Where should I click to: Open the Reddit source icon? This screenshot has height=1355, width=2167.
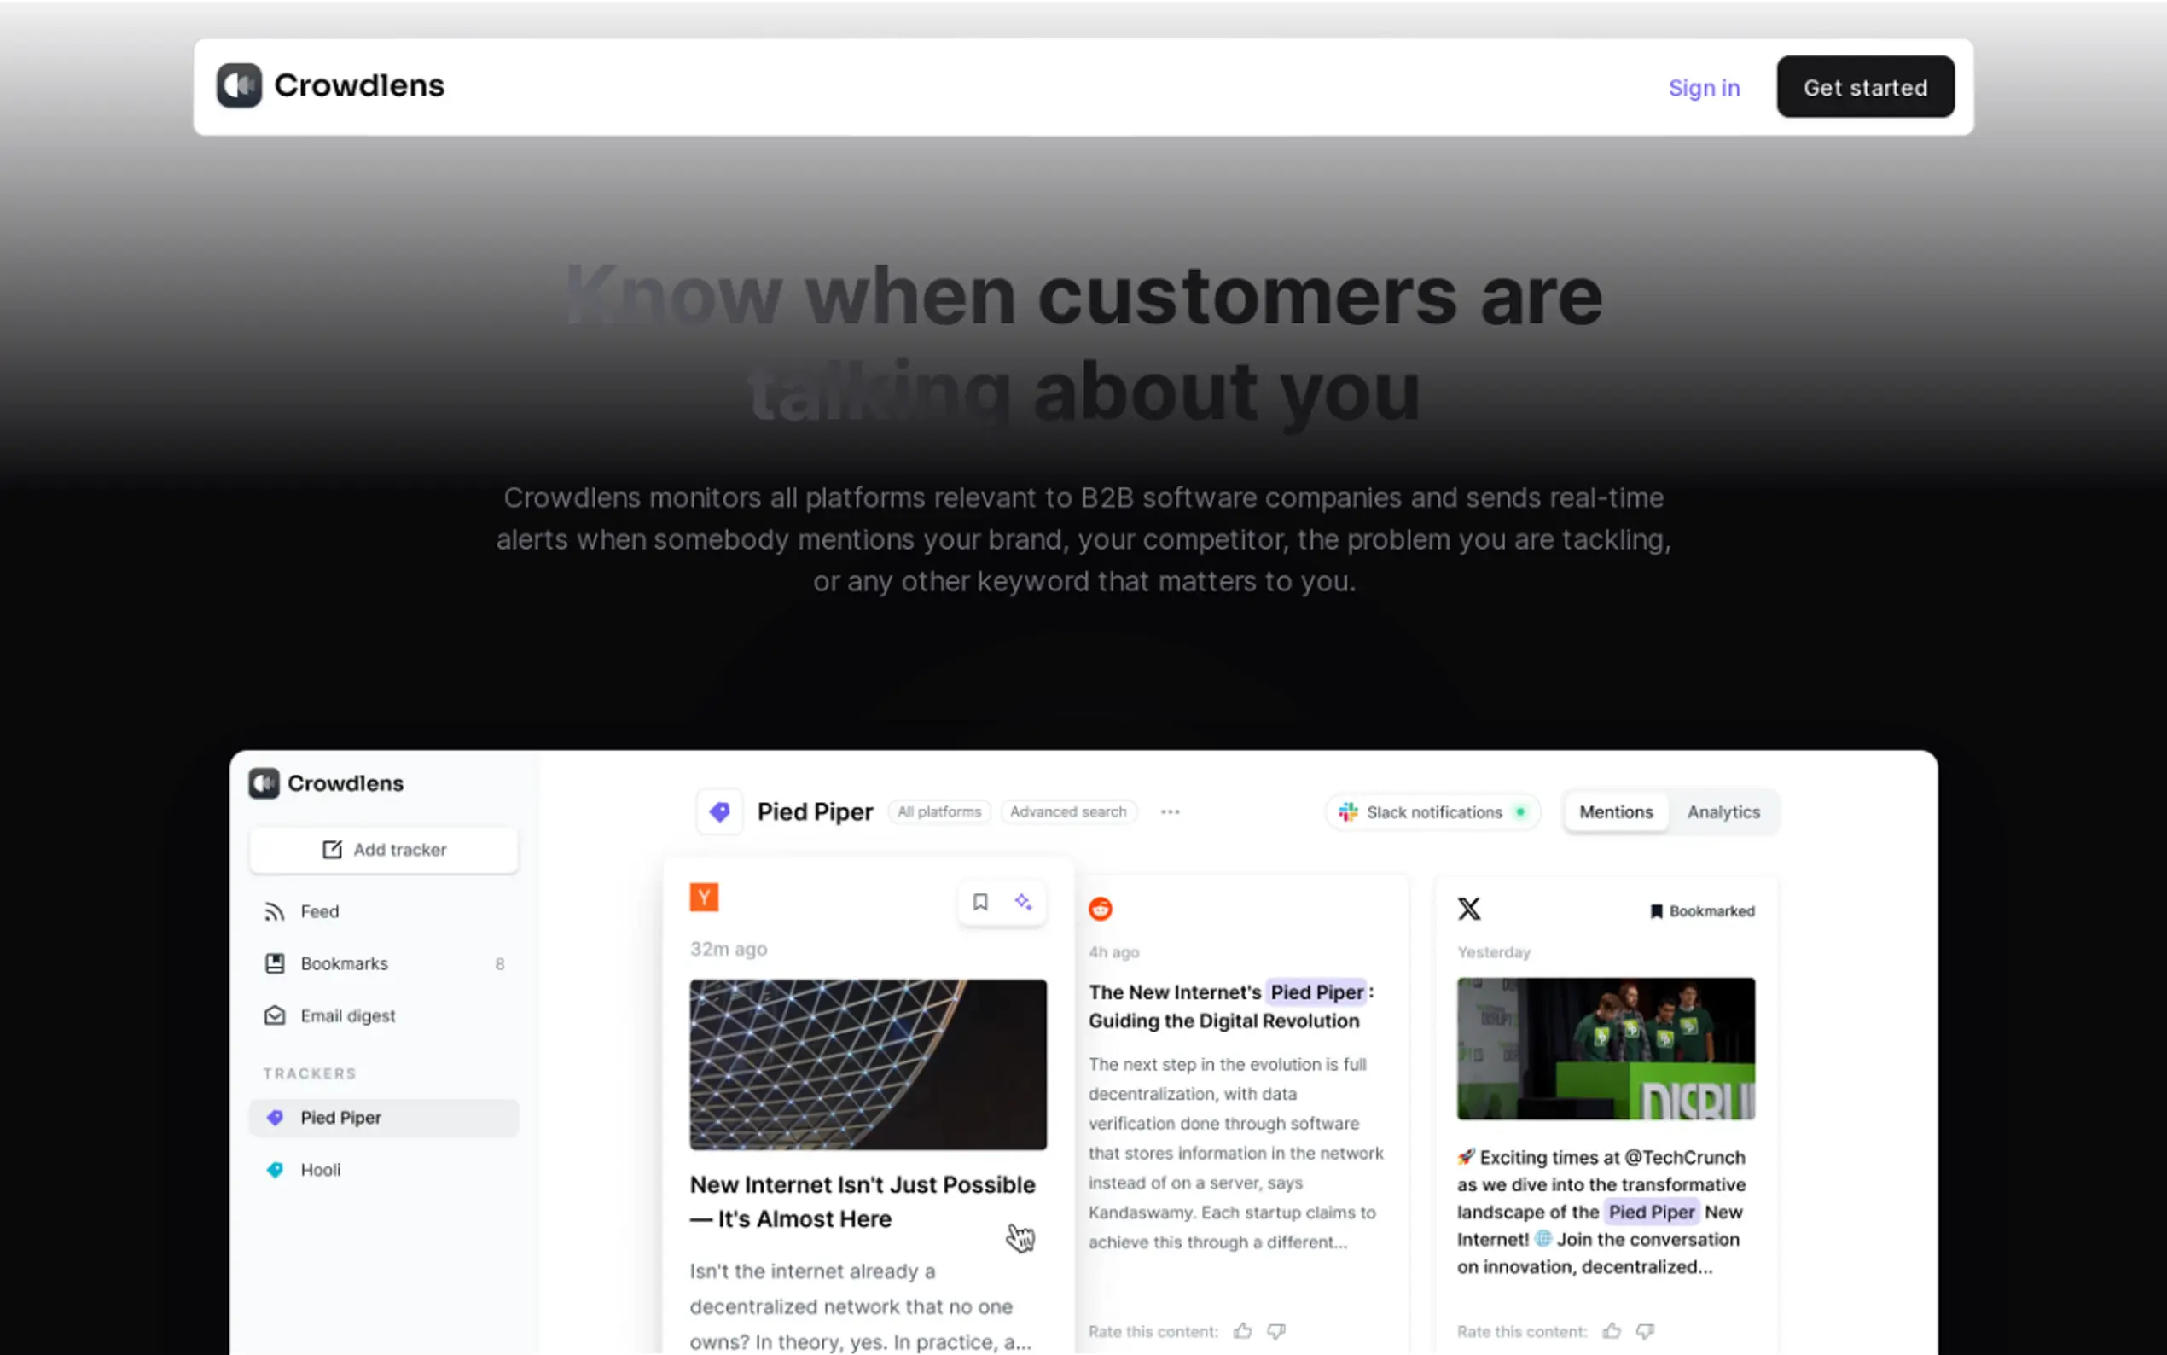(x=1100, y=909)
